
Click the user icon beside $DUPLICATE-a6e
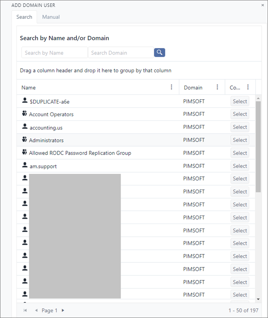pyautogui.click(x=25, y=101)
